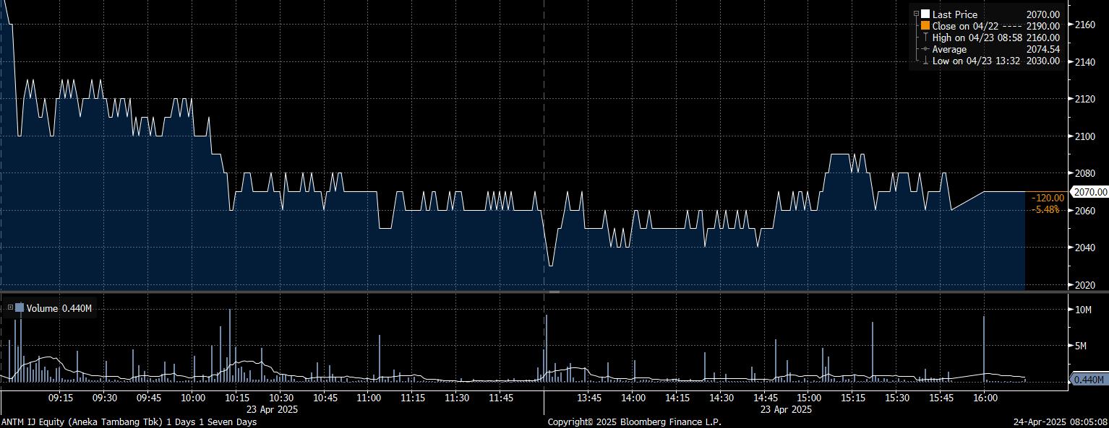Click the 10:15 time axis label
Screen dimensions: 1109x428
tap(237, 398)
